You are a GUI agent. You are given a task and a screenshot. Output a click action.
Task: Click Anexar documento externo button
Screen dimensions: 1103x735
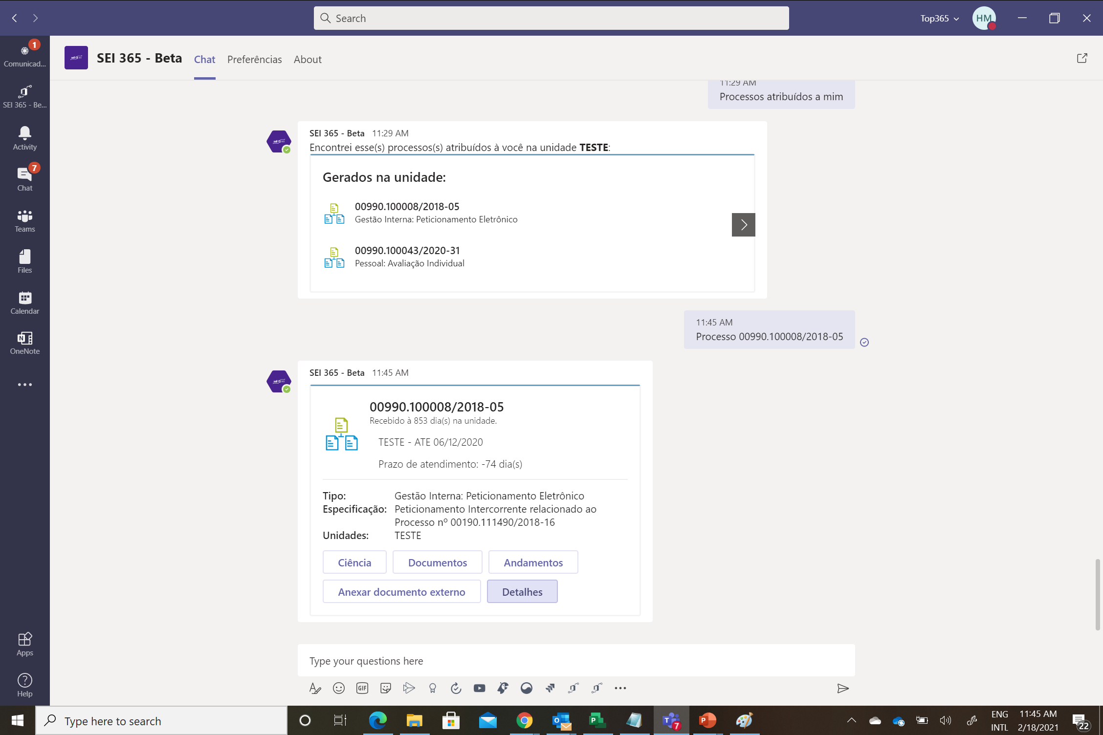pos(401,592)
